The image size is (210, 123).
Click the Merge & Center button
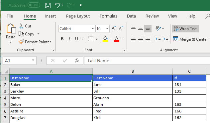point(190,39)
